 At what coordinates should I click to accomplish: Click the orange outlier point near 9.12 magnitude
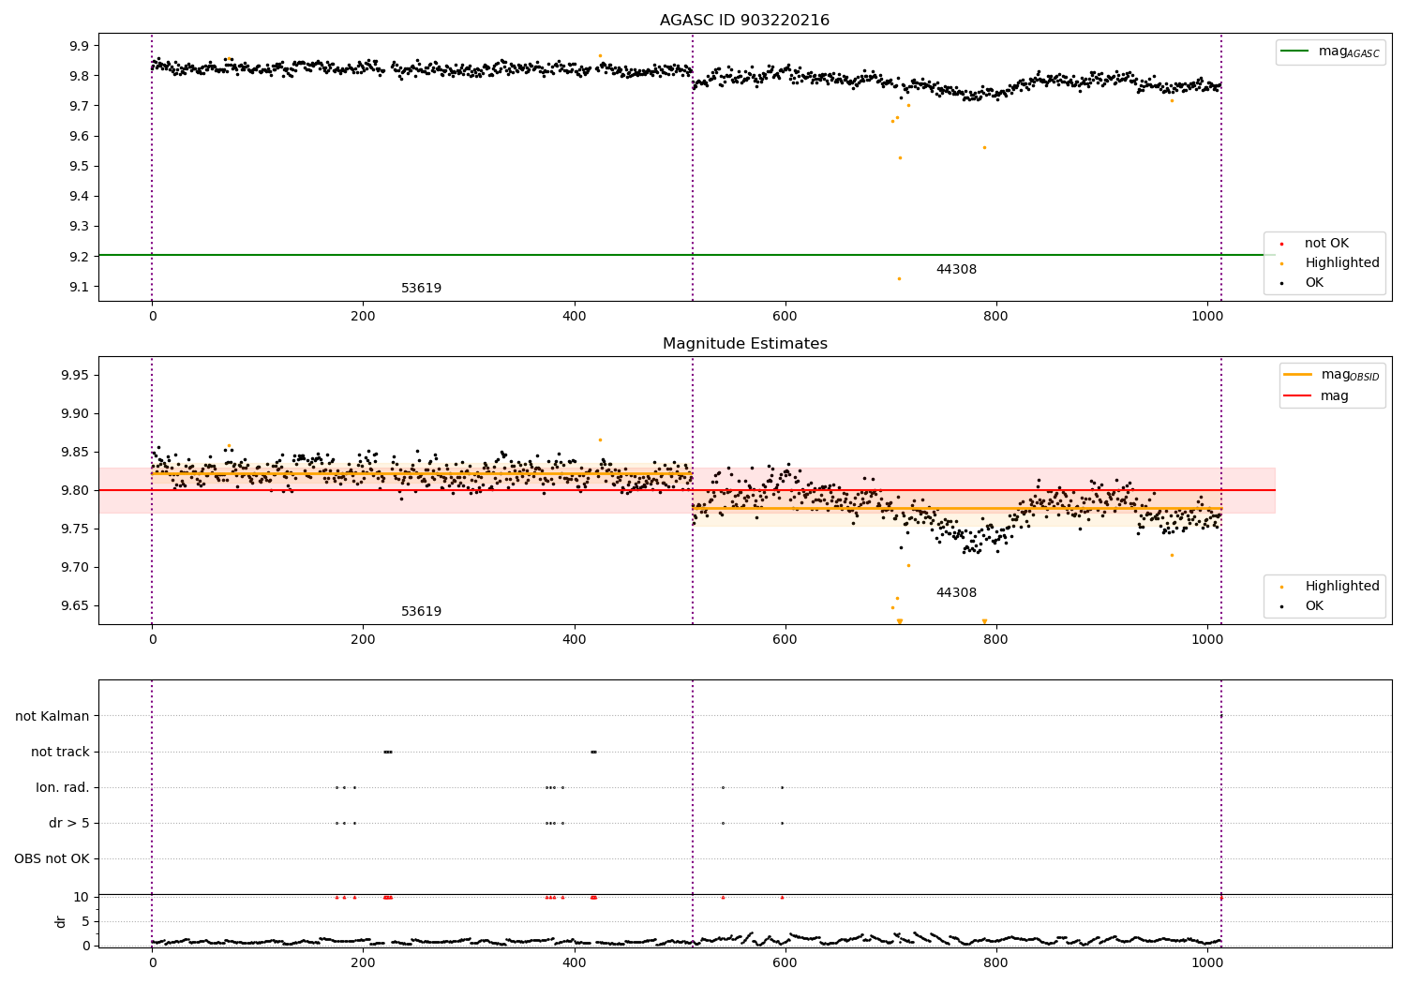point(899,278)
